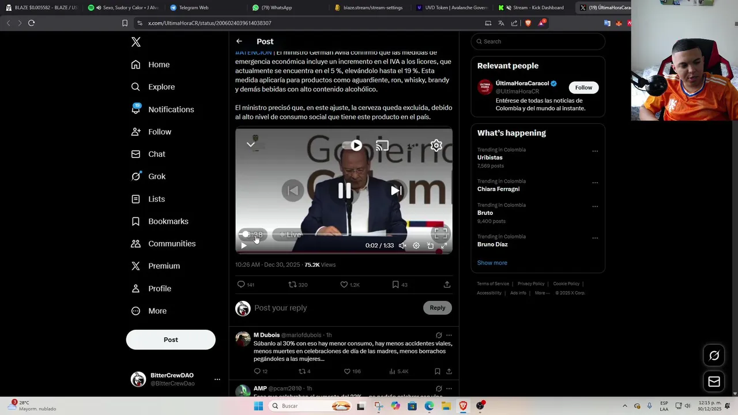Jump to Live in the video overlay
This screenshot has width=738, height=415.
(x=290, y=235)
